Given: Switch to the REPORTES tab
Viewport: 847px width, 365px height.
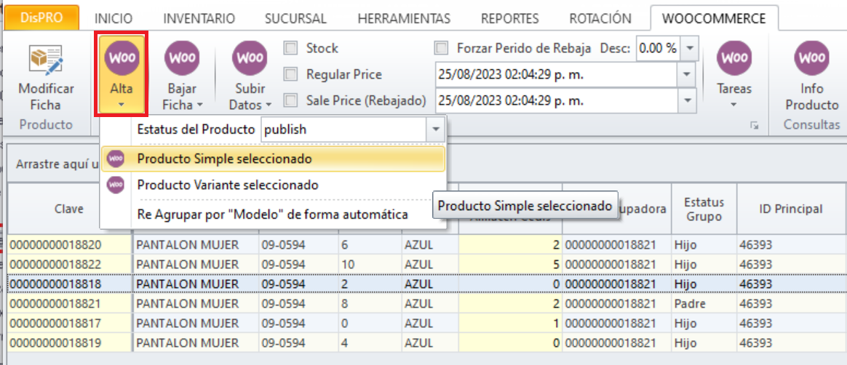Looking at the screenshot, I should pyautogui.click(x=510, y=18).
